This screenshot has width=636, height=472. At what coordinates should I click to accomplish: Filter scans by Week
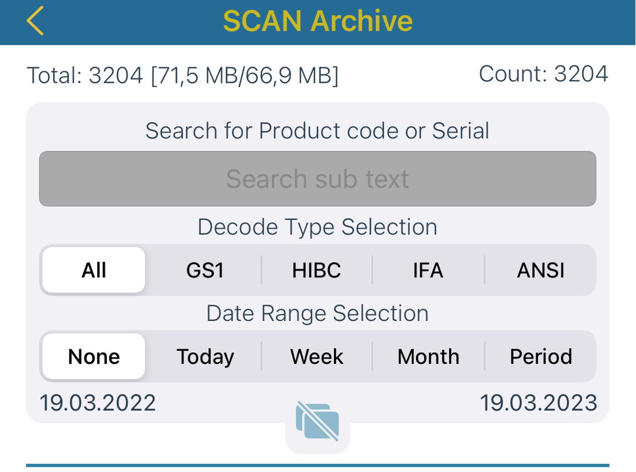[x=317, y=356]
